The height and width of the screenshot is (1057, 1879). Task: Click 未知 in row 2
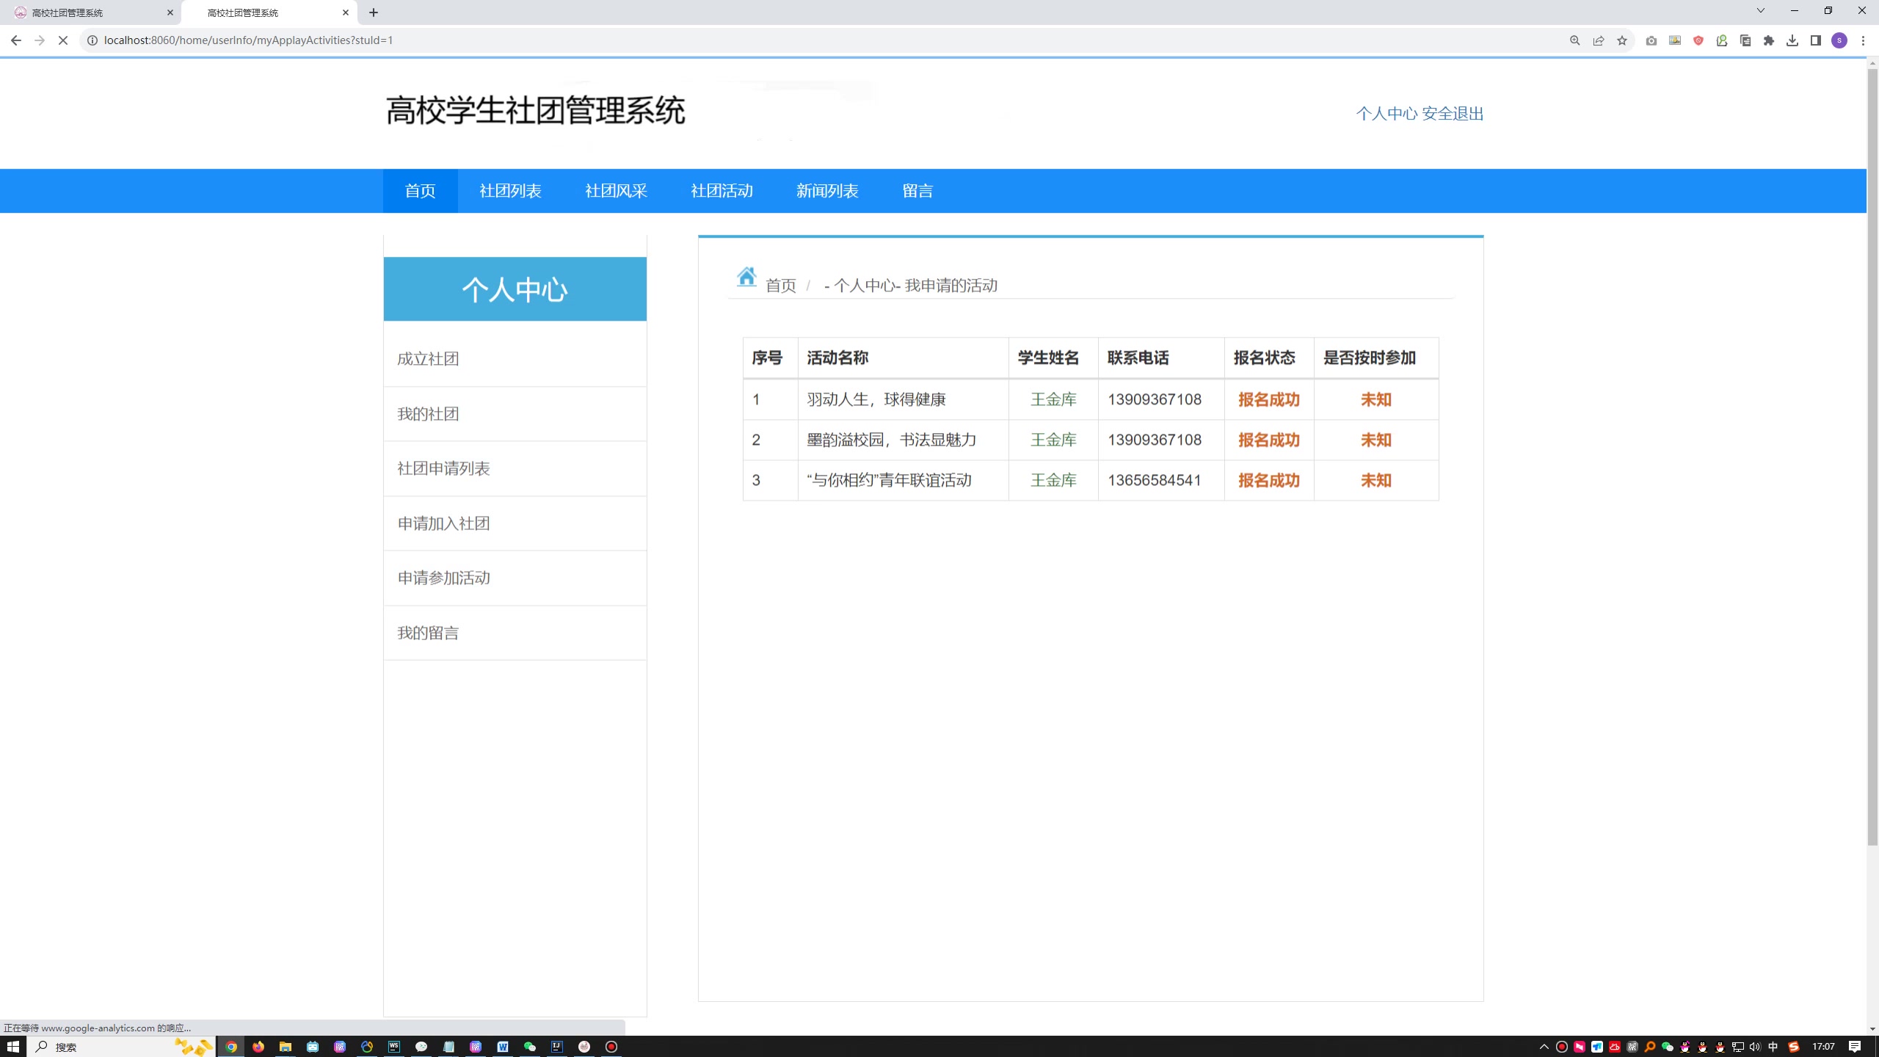(1376, 440)
